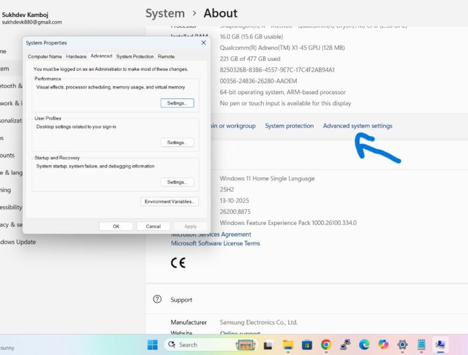Click the OS build value 26200.8875
The height and width of the screenshot is (355, 468).
pos(235,211)
